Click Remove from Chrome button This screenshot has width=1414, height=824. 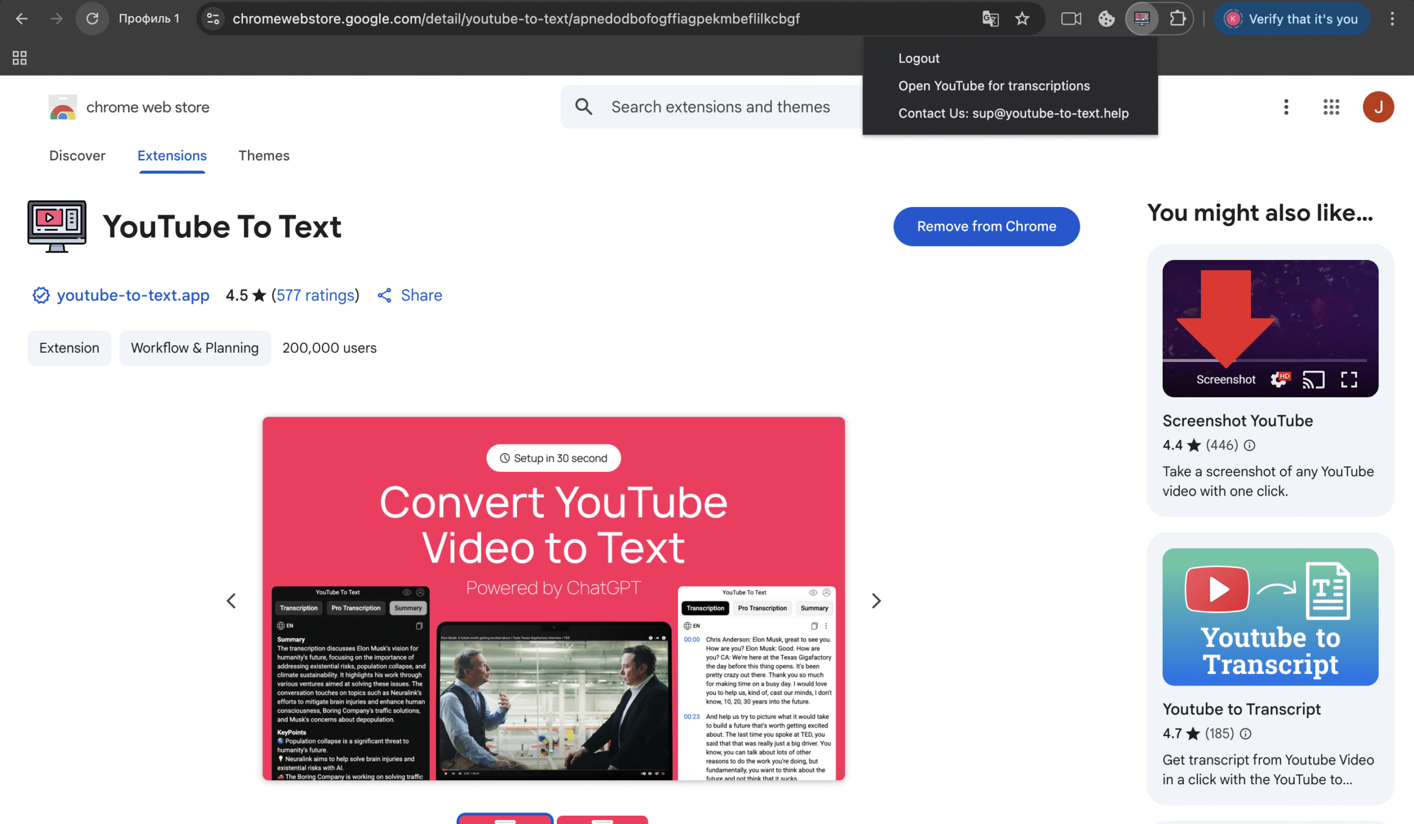pos(986,226)
